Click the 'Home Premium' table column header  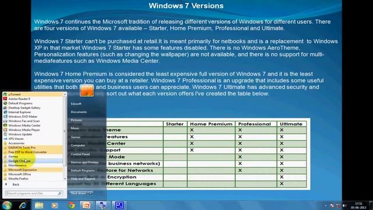[211, 124]
